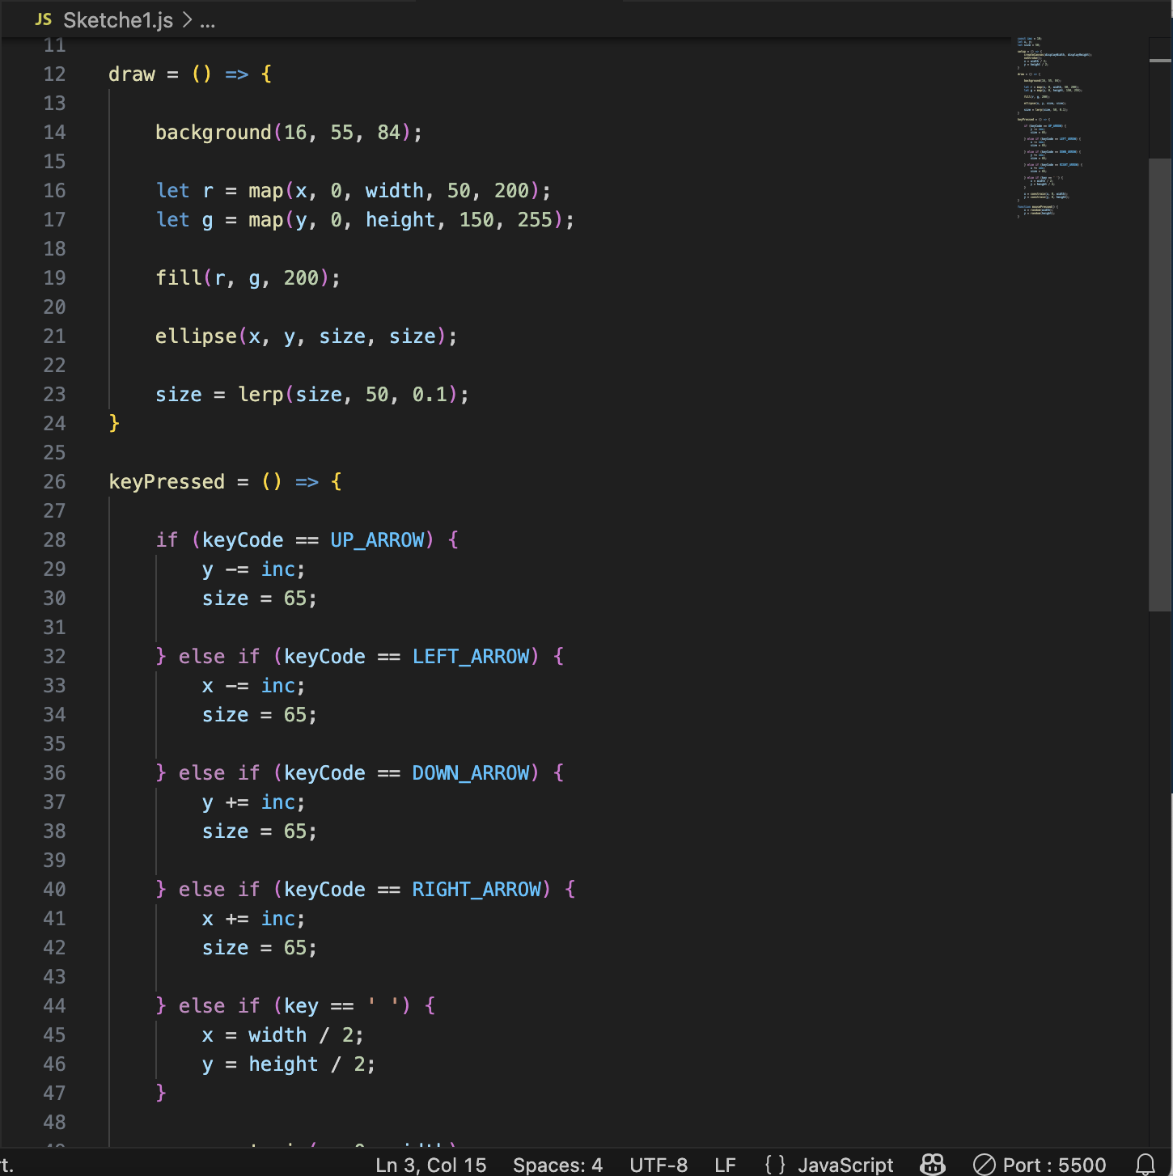The width and height of the screenshot is (1173, 1176).
Task: Click the variable r declaration on line 16
Action: [208, 191]
